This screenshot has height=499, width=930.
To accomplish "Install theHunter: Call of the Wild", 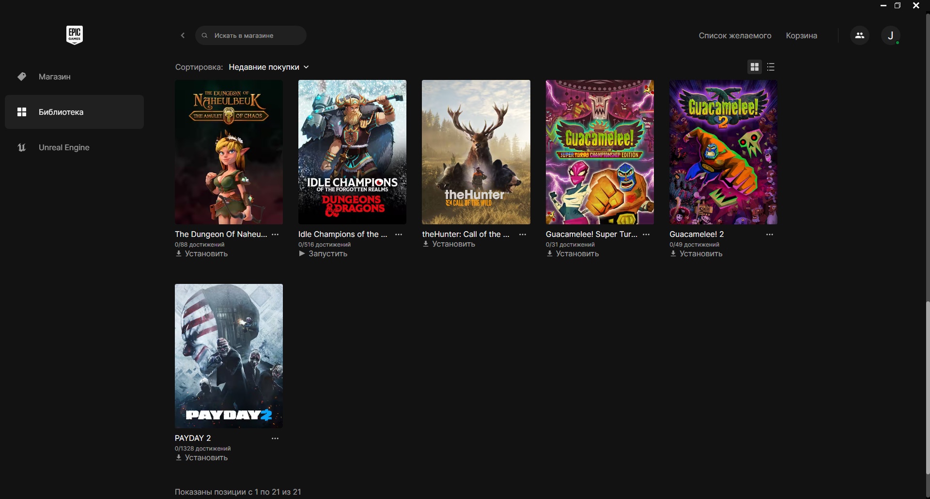I will pos(449,244).
